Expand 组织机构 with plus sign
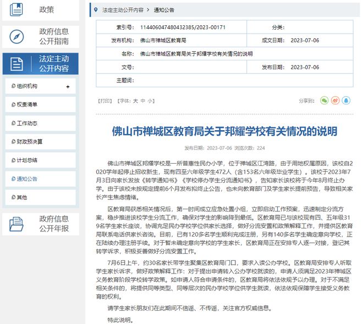The image size is (363, 324). [x=68, y=87]
